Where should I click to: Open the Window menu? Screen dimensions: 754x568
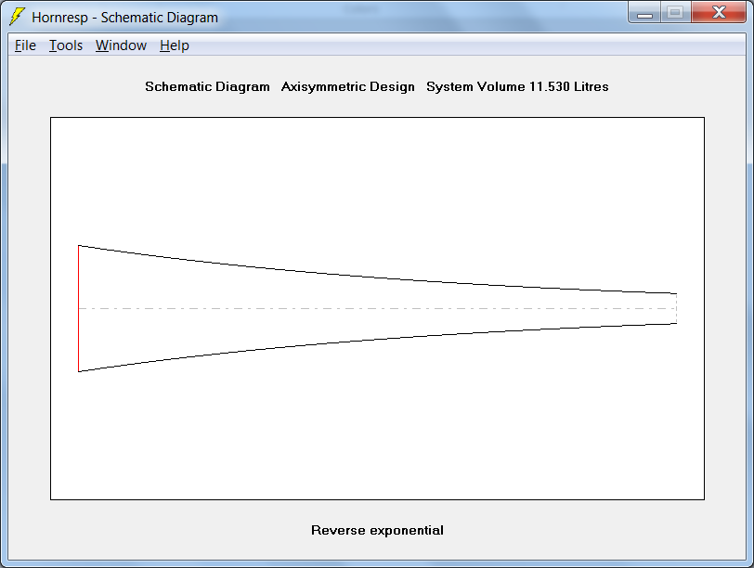click(121, 45)
